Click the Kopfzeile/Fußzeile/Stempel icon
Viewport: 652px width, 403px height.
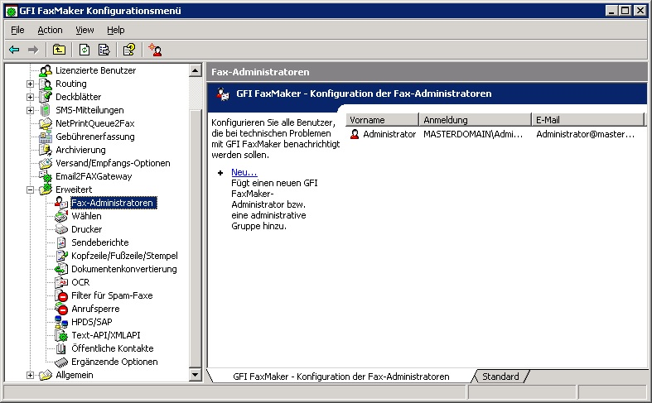(61, 256)
